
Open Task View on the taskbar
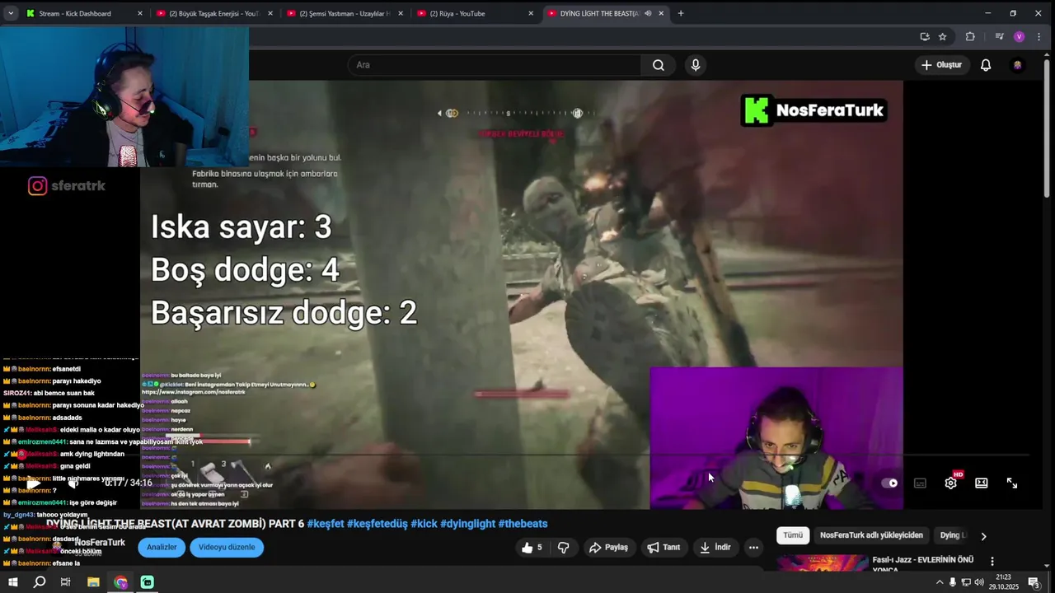coord(66,582)
